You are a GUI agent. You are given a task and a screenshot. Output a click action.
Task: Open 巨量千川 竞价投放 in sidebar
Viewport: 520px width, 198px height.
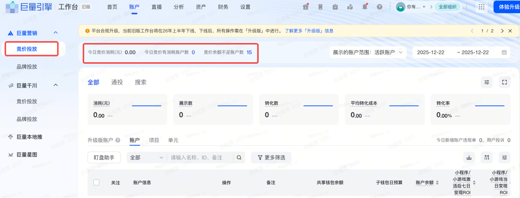(x=27, y=101)
